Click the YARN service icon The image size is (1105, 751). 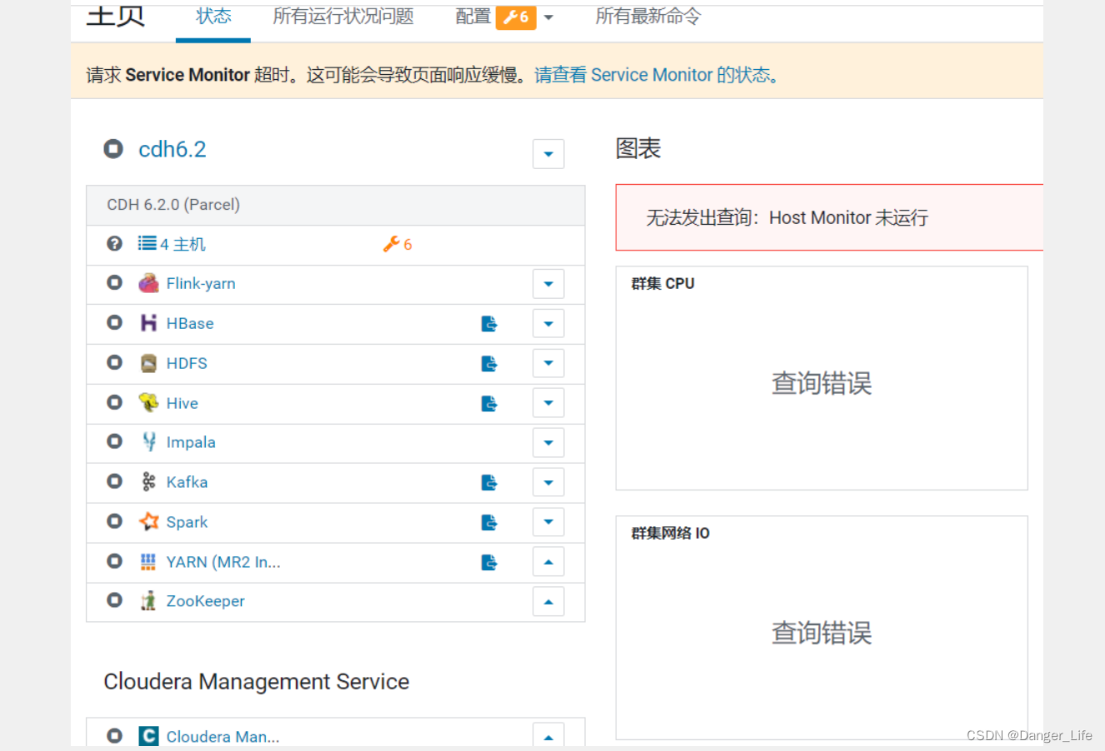point(148,562)
